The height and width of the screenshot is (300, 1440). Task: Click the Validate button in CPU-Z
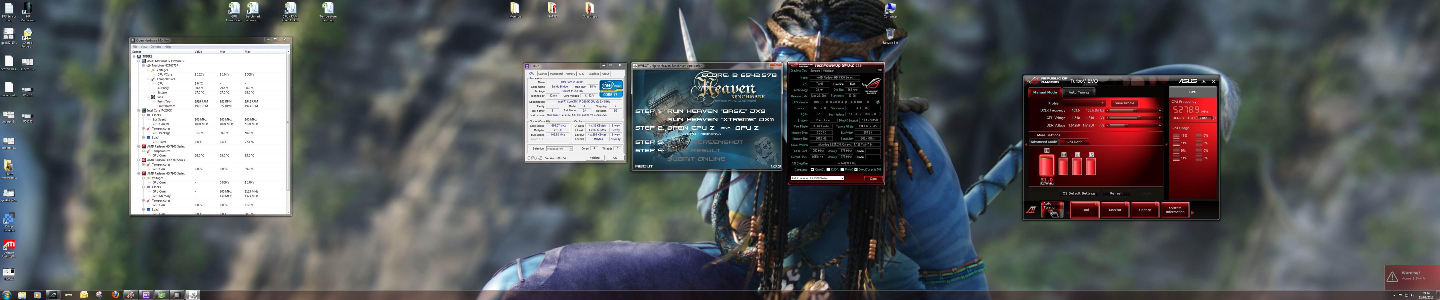pyautogui.click(x=595, y=157)
